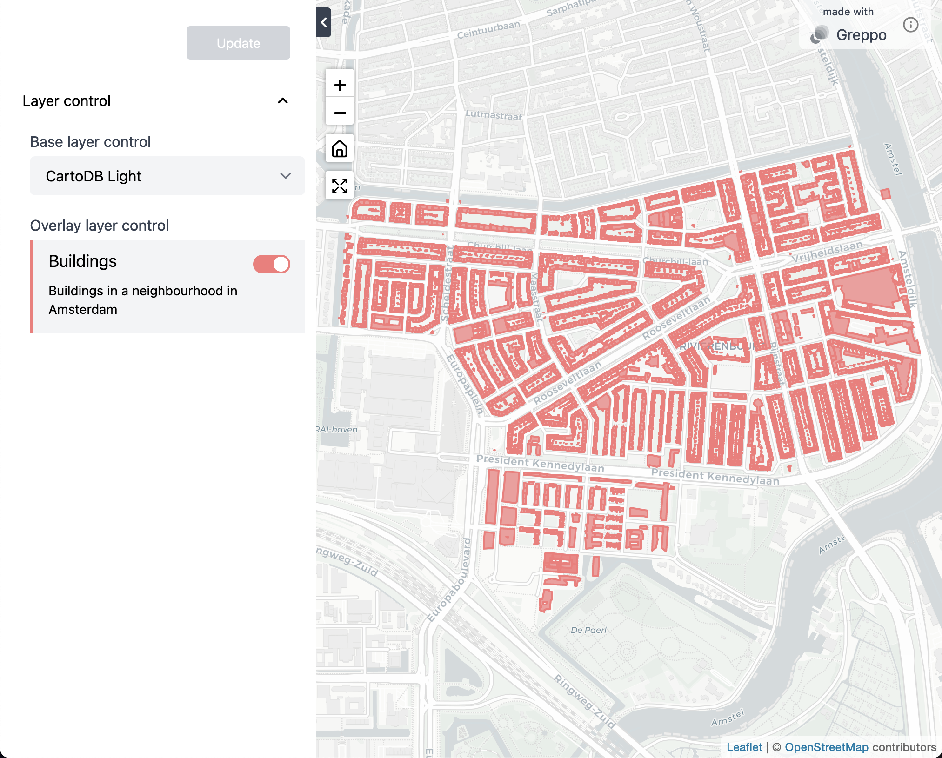Viewport: 942px width, 758px height.
Task: Open the CartoDB Light base layer dropdown
Action: (167, 176)
